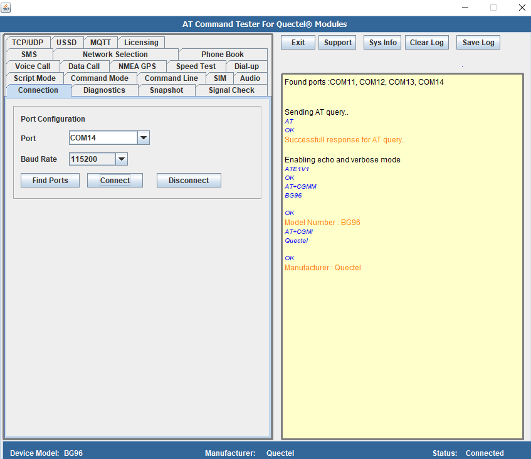Switch to the Snapshot tab

[x=167, y=90]
